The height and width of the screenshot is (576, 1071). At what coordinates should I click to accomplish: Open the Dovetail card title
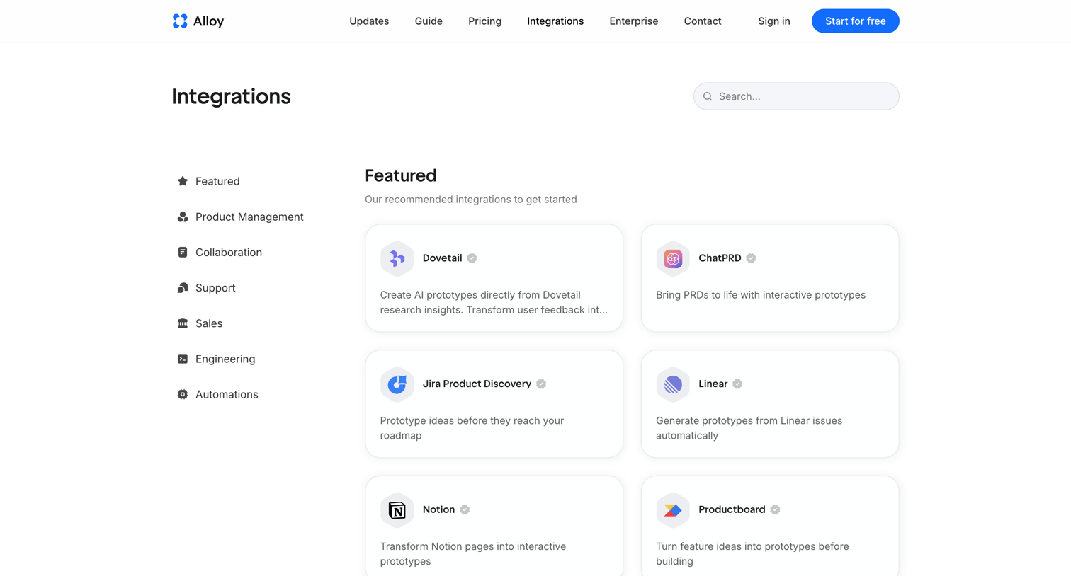pos(443,258)
